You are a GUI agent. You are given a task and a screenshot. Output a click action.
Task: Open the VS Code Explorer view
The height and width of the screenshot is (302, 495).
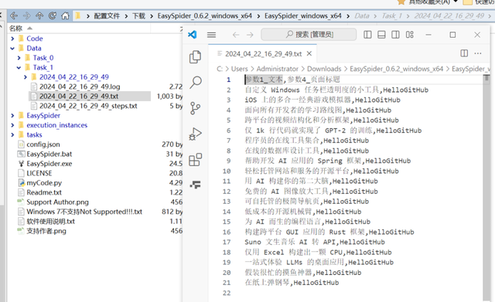[195, 56]
